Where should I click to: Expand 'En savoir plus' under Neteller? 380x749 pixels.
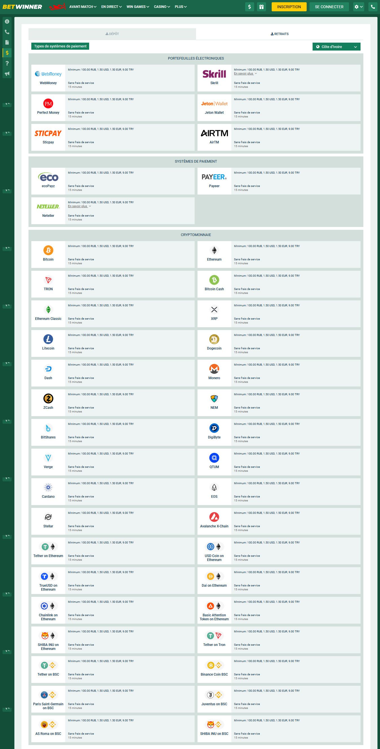click(x=79, y=206)
